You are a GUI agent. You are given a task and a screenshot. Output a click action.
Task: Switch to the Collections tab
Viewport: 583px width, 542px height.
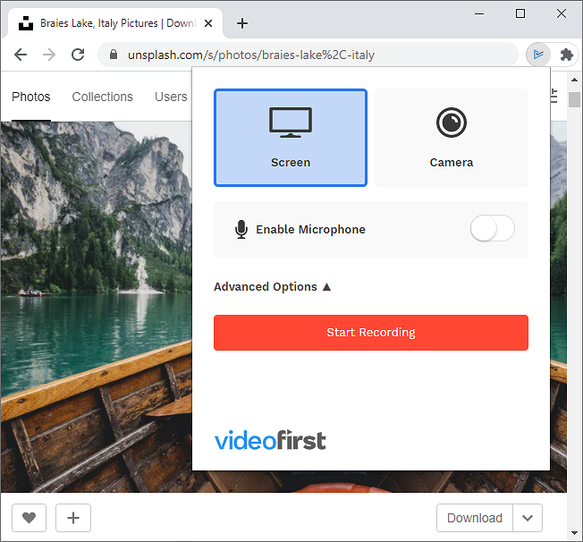point(102,97)
